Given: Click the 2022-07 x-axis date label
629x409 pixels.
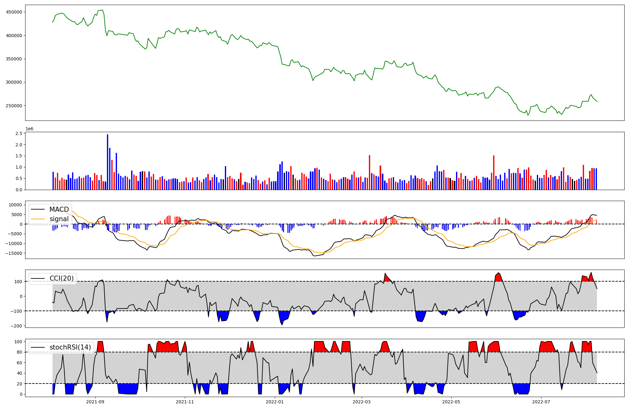Looking at the screenshot, I should click(x=541, y=402).
